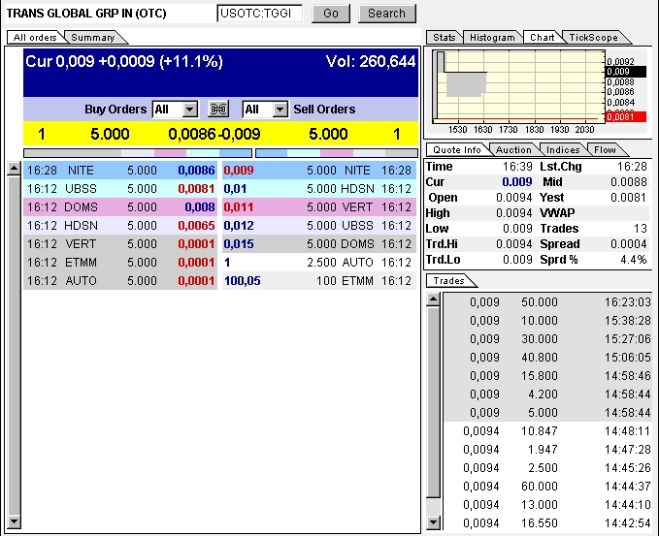Click Trades list scrollbar down arrow
The width and height of the screenshot is (659, 536).
tap(433, 522)
